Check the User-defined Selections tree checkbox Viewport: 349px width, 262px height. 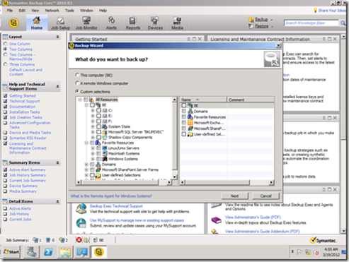click(x=92, y=175)
